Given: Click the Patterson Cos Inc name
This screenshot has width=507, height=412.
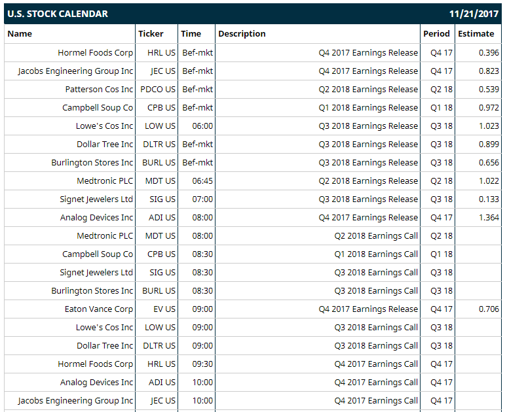Looking at the screenshot, I should [x=99, y=90].
